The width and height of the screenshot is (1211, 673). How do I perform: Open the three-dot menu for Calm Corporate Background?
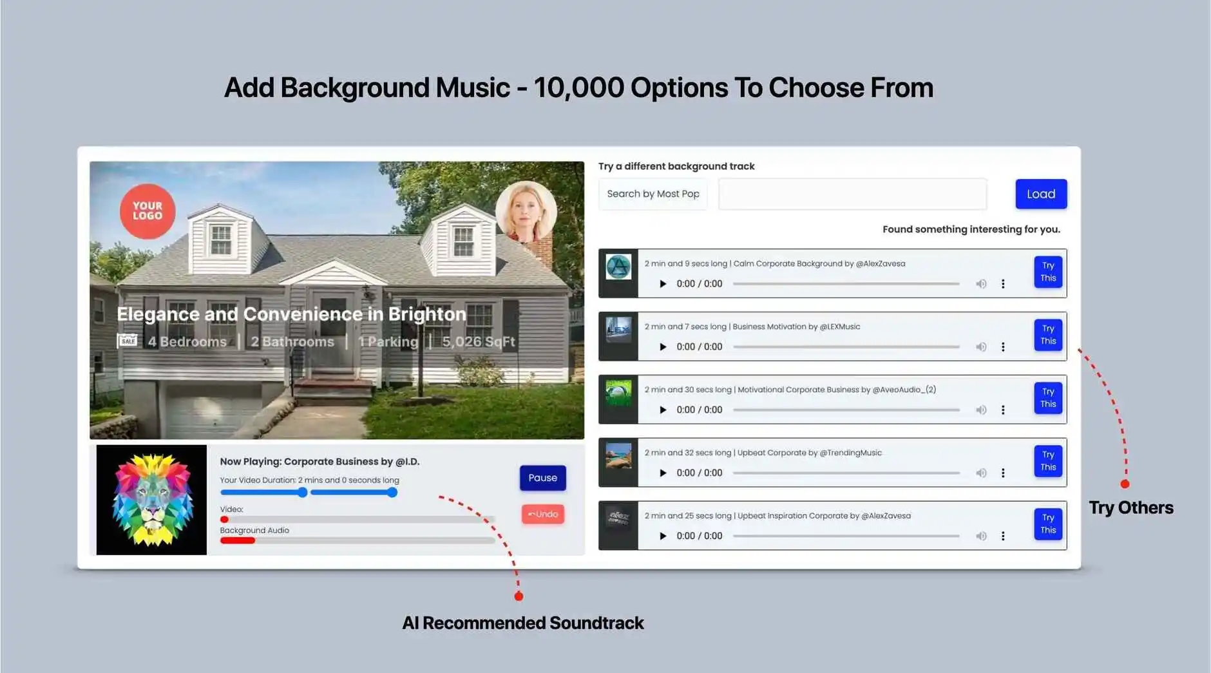[x=1003, y=283]
